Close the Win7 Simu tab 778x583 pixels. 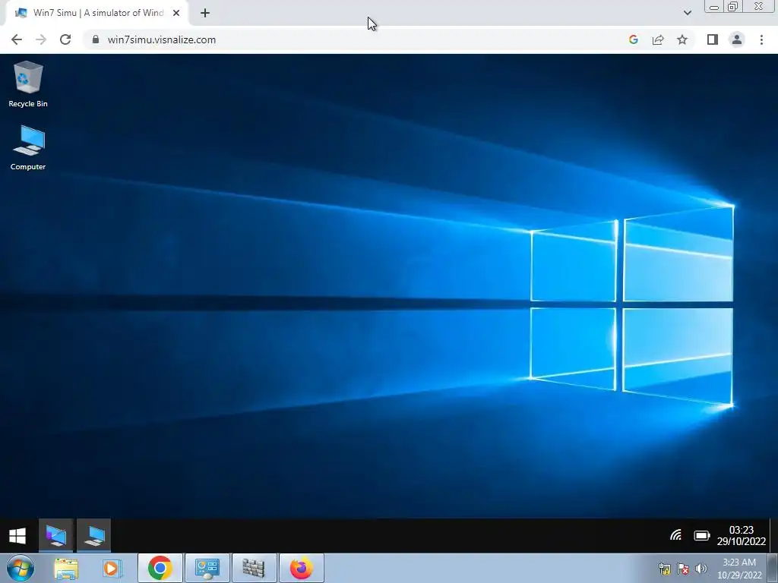[x=176, y=13]
